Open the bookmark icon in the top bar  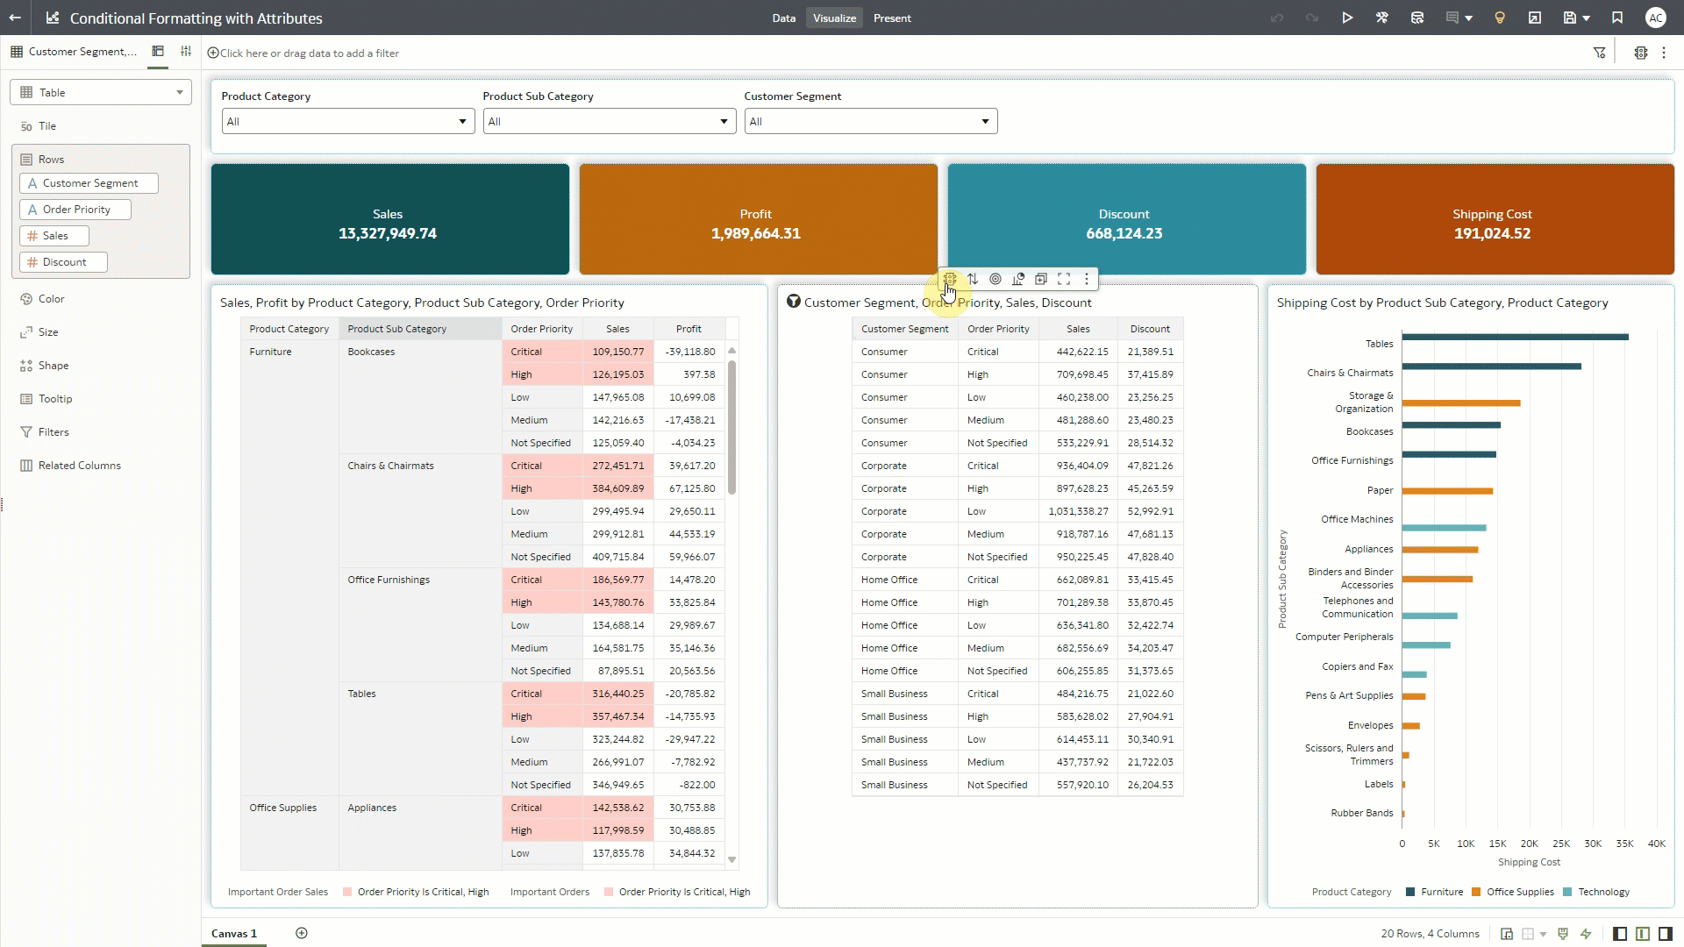pyautogui.click(x=1616, y=18)
